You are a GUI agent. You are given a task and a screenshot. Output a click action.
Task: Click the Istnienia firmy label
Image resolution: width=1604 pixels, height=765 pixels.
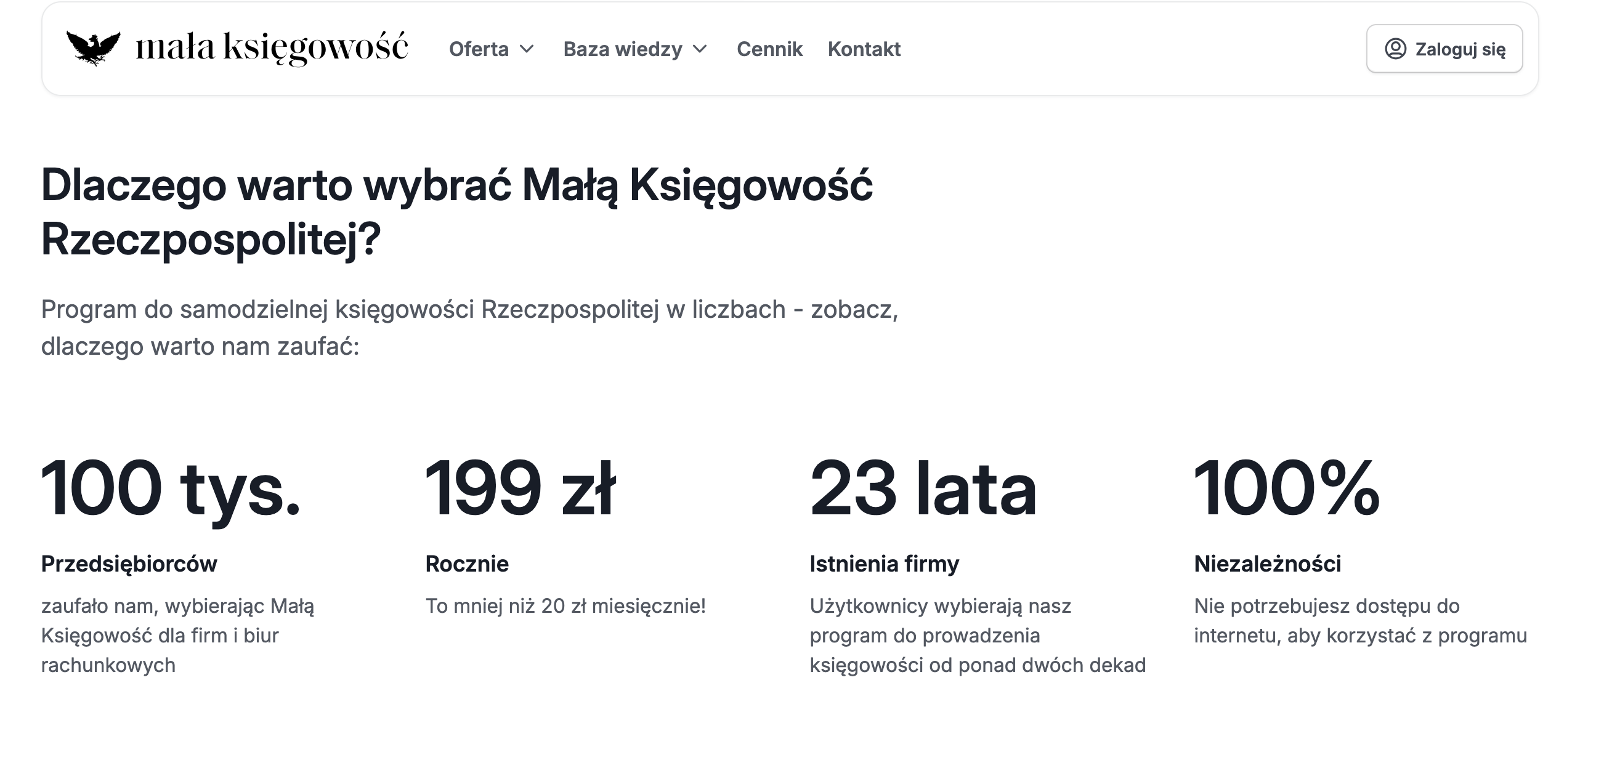click(884, 564)
